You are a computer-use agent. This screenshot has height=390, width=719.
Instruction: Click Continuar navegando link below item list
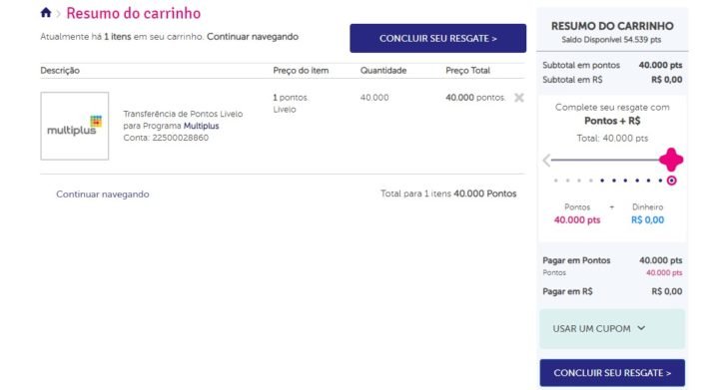tap(103, 195)
